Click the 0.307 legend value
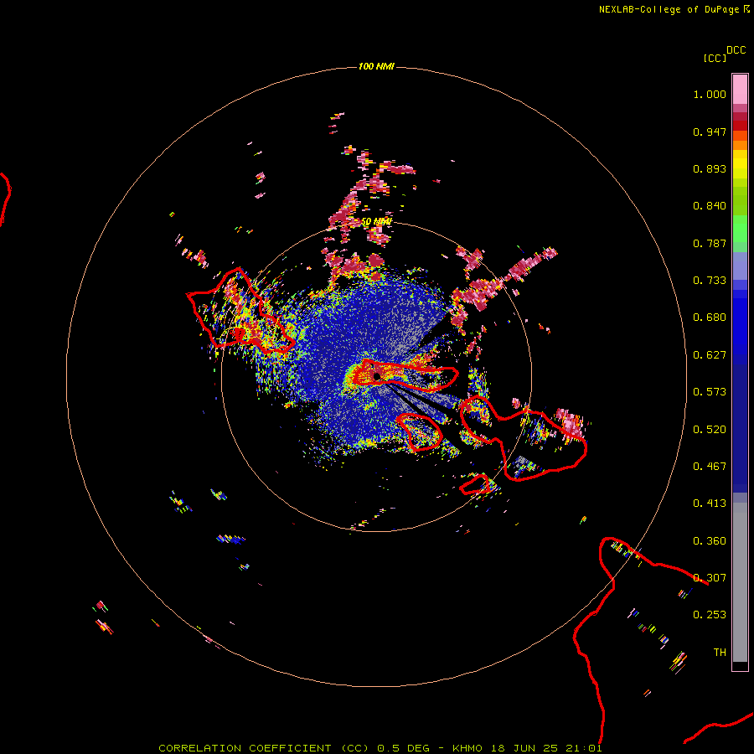 coord(710,578)
